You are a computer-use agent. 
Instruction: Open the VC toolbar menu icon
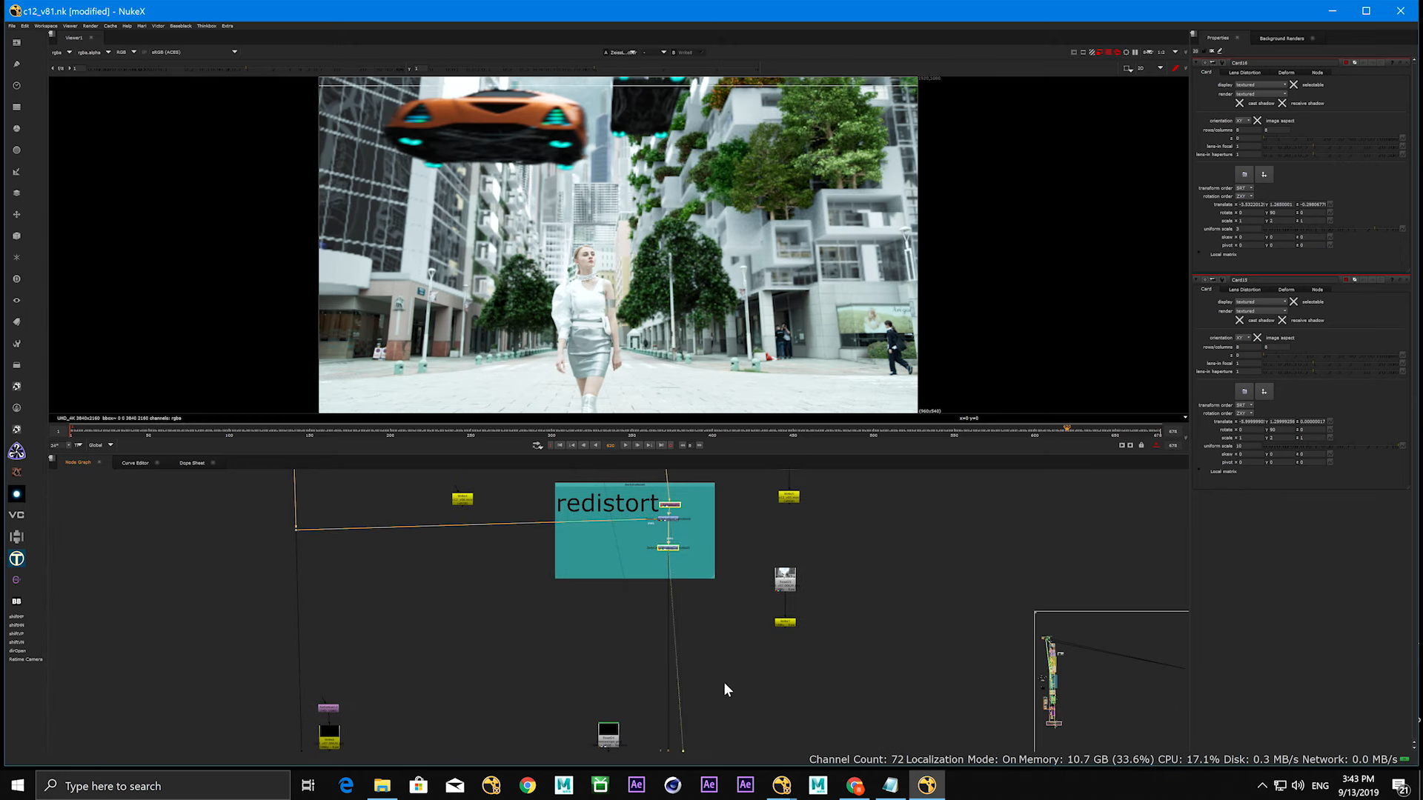click(16, 515)
